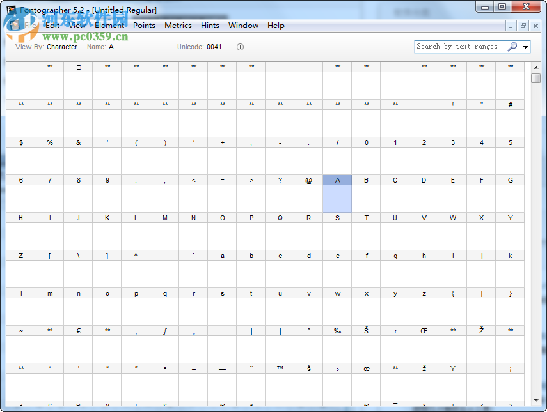
Task: Select the lowercase g glyph cell
Action: (x=395, y=269)
